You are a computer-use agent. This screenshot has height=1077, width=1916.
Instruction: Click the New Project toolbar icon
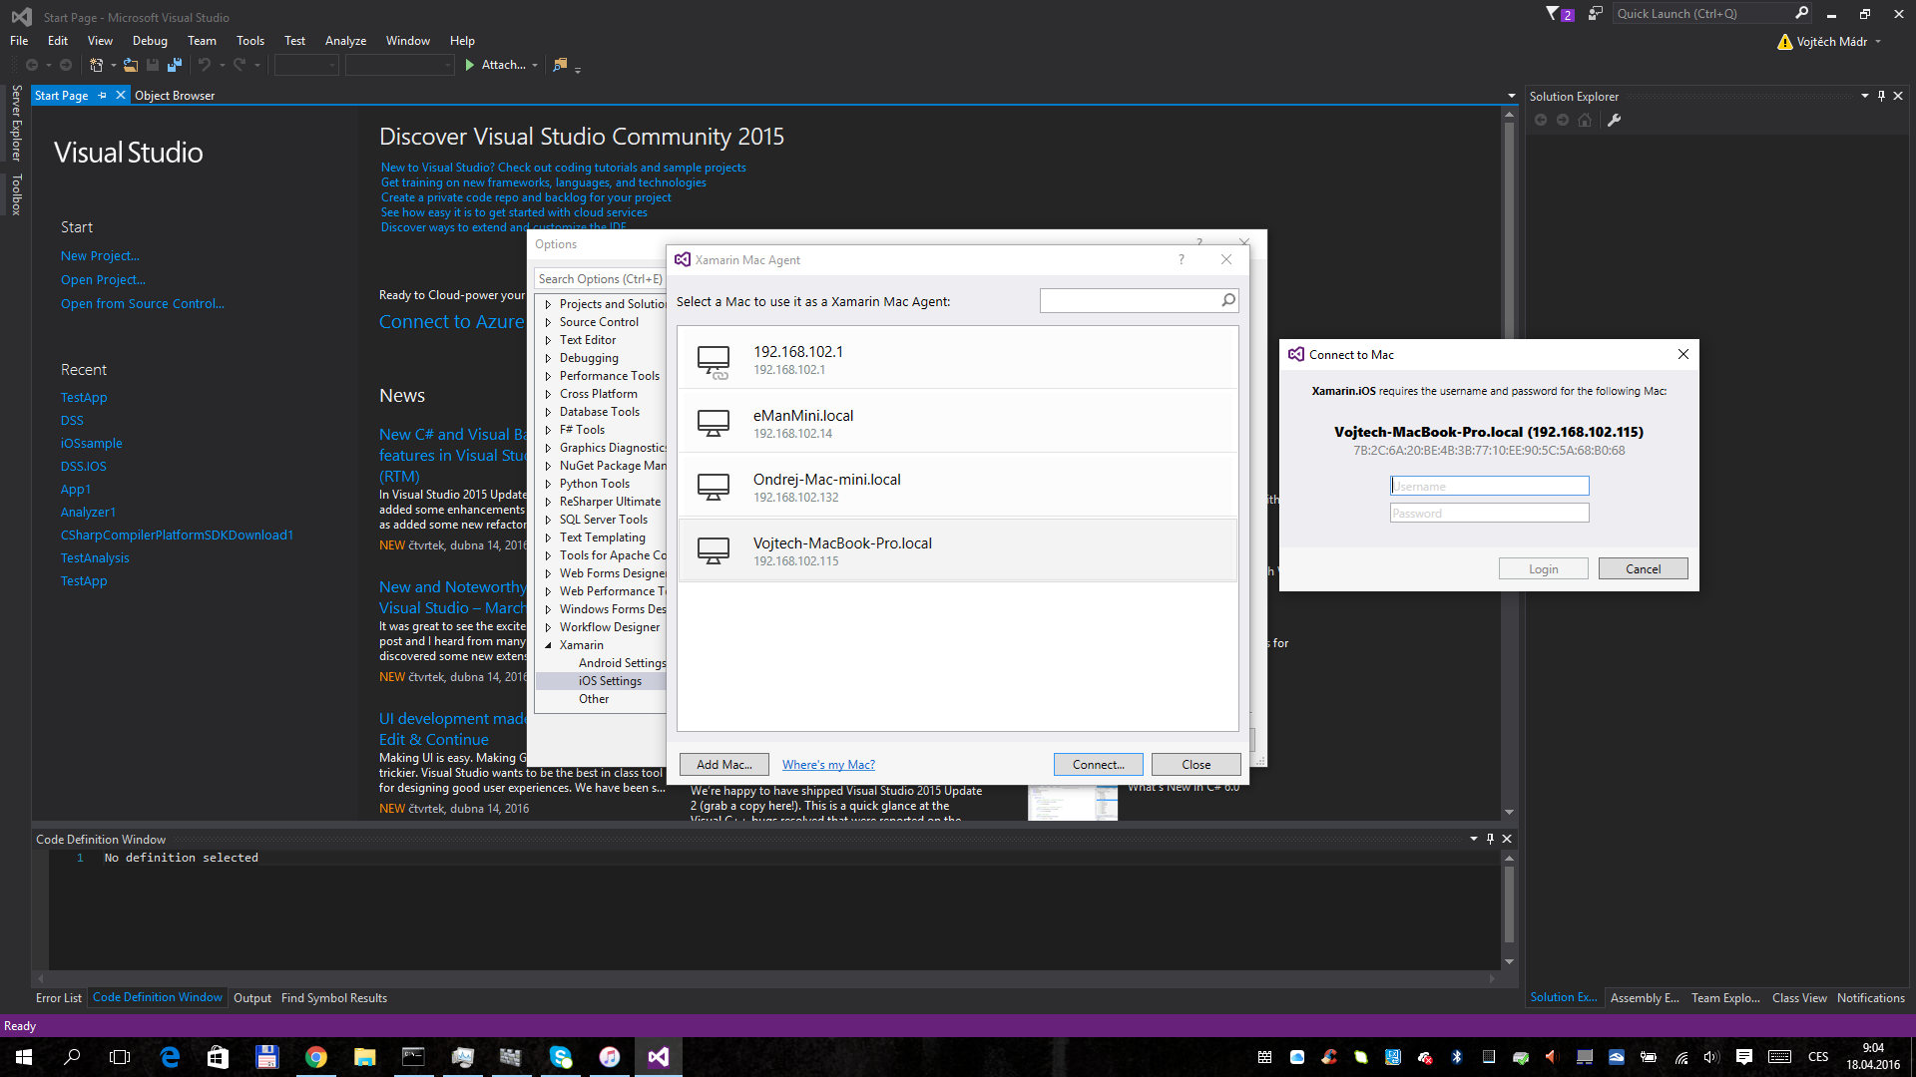pyautogui.click(x=96, y=65)
